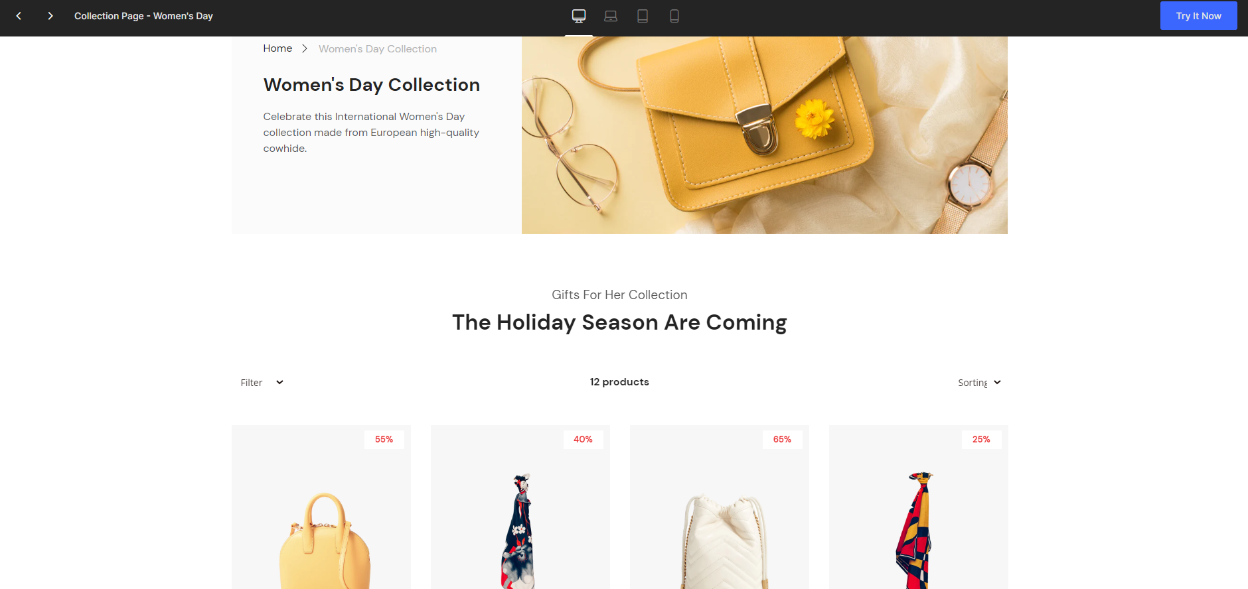1248x589 pixels.
Task: Open Women's Day Collection breadcrumb
Action: point(378,49)
